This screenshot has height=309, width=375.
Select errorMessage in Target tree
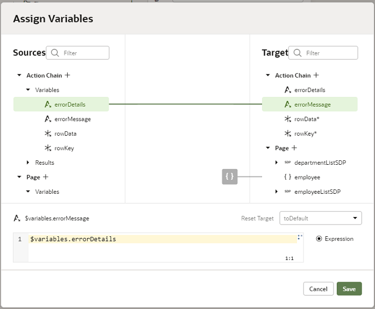(310, 104)
